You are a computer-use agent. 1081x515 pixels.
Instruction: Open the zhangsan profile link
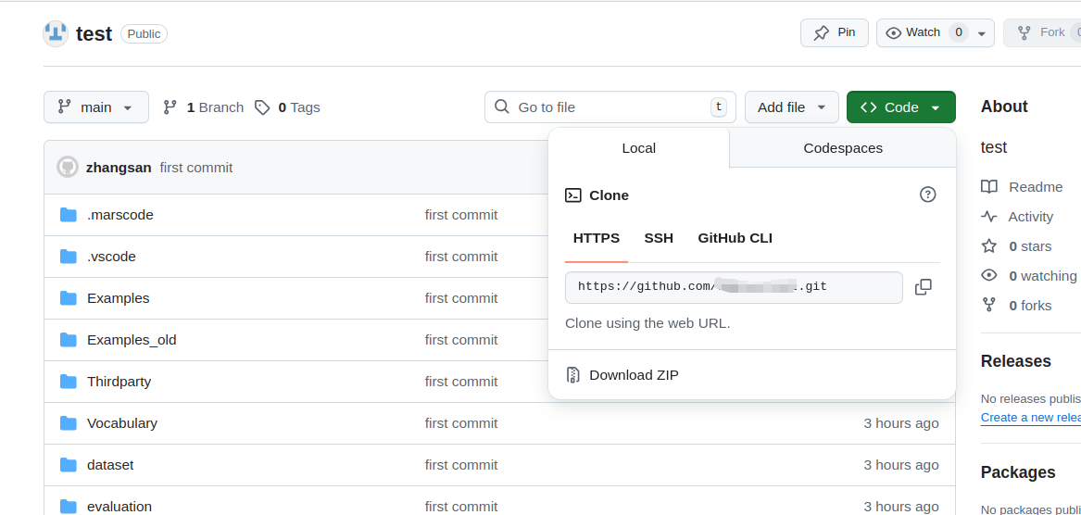[119, 168]
